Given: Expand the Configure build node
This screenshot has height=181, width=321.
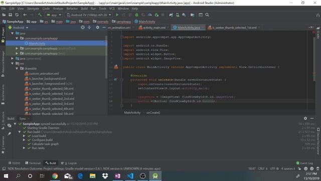Looking at the screenshot, I should coord(24,140).
